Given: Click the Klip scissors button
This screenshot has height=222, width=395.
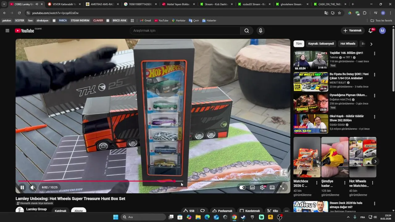Looking at the screenshot, I should 273,211.
